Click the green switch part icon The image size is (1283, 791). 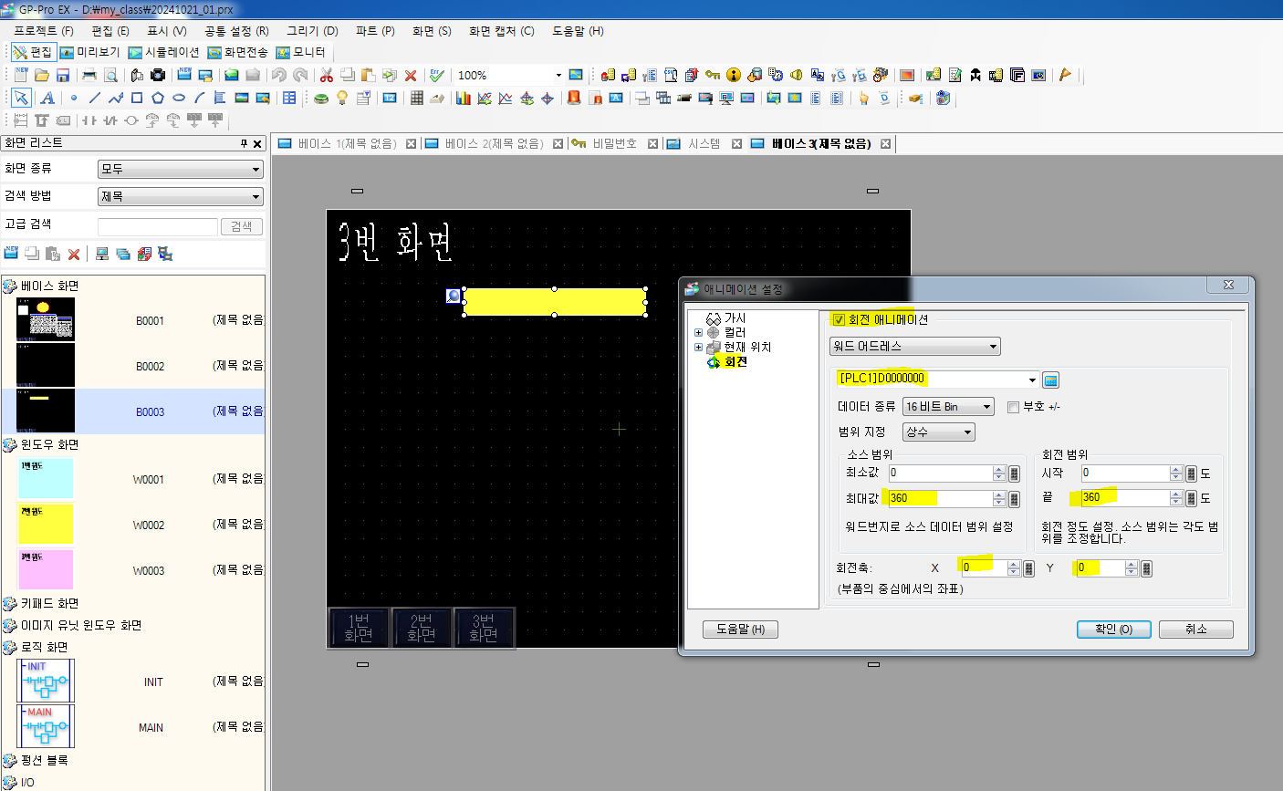[x=321, y=98]
